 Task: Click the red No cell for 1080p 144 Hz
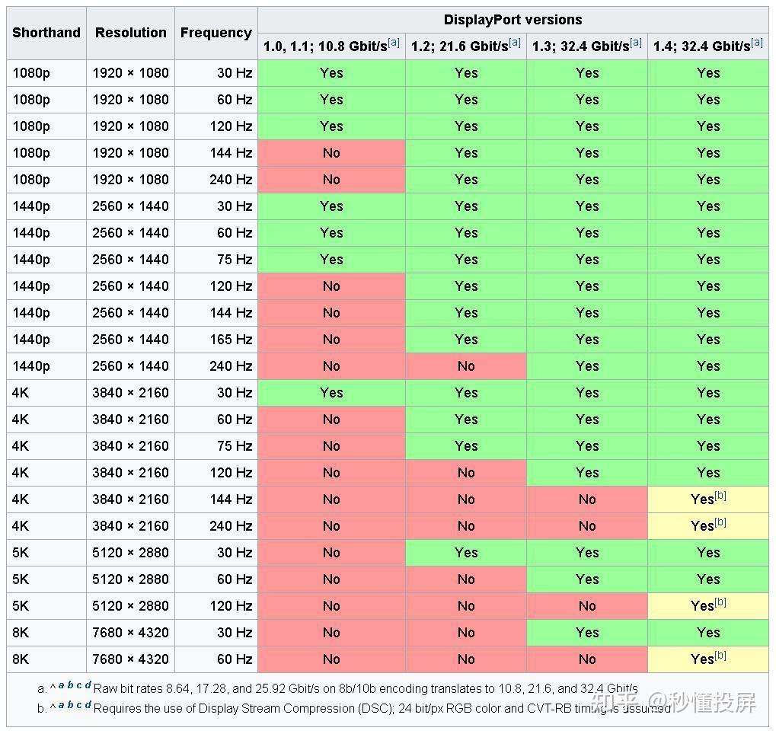click(x=331, y=153)
